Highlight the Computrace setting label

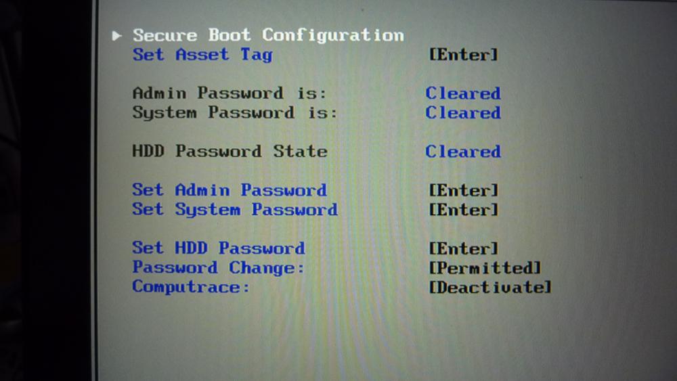pos(192,287)
